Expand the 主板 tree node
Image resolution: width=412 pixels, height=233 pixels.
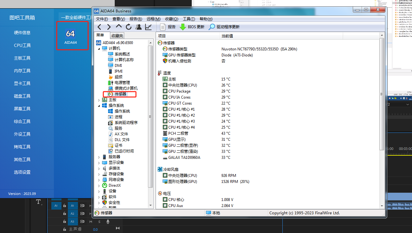(99, 100)
